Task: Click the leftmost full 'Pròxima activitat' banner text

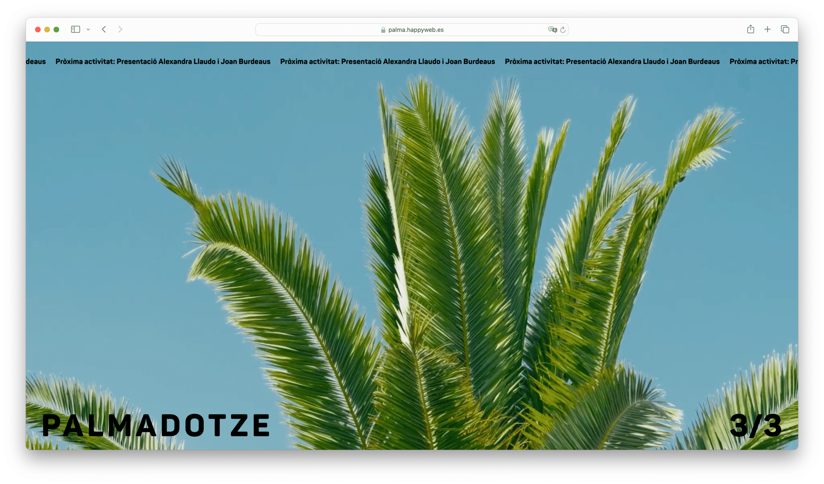Action: click(163, 61)
